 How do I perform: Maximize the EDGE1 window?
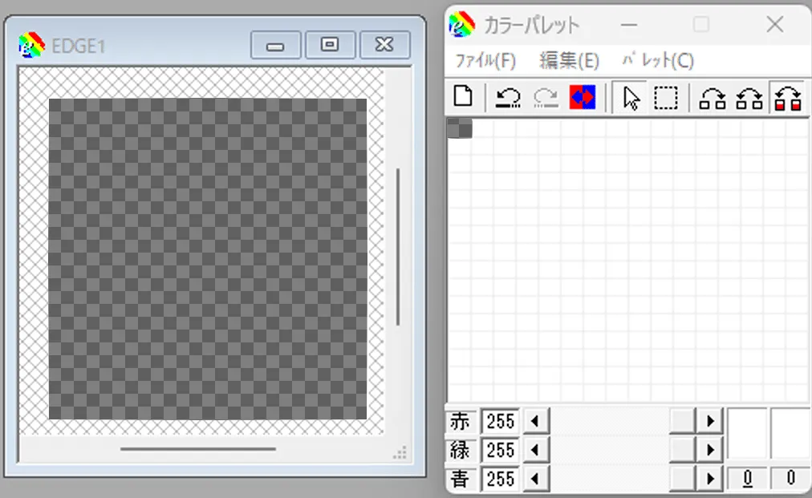tap(330, 45)
